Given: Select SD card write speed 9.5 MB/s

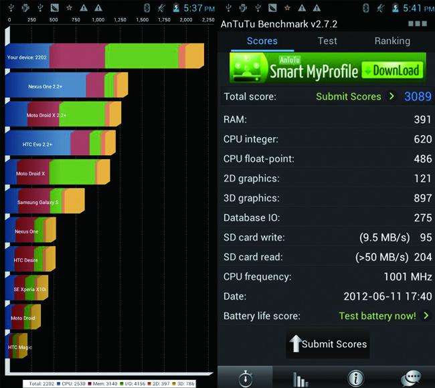Looking at the screenshot, I should pos(385,237).
